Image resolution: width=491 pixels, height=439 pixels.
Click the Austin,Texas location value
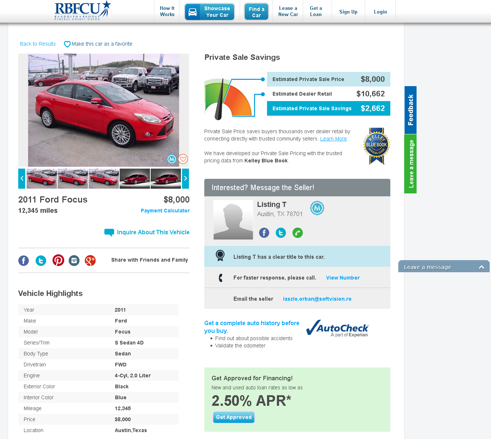(x=131, y=430)
